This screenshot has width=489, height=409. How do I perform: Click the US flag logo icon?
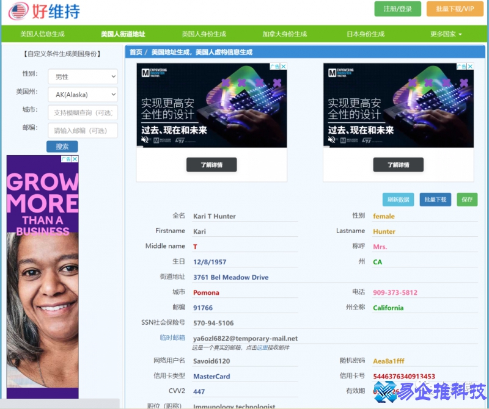(x=18, y=11)
